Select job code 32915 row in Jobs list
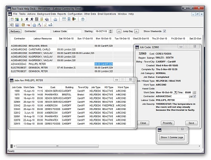The width and height of the screenshot is (211, 160). [71, 124]
